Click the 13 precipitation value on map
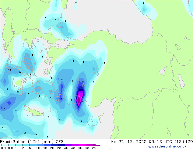Viewport: 193px width, 149px height. [83, 81]
